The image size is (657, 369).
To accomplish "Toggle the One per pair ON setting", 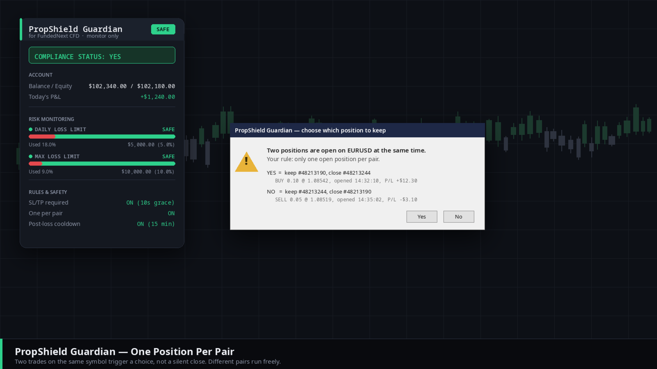I will [x=171, y=213].
